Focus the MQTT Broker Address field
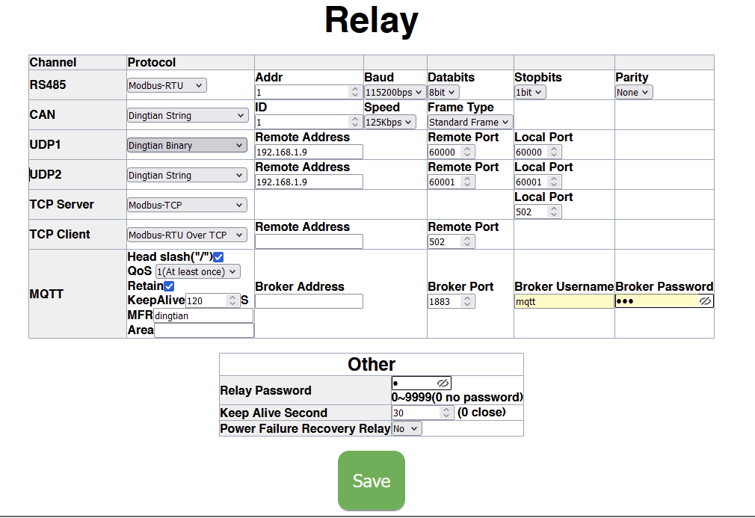755x518 pixels. coord(309,301)
